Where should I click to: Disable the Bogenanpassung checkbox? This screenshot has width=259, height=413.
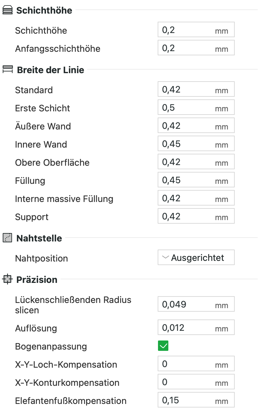point(163,346)
